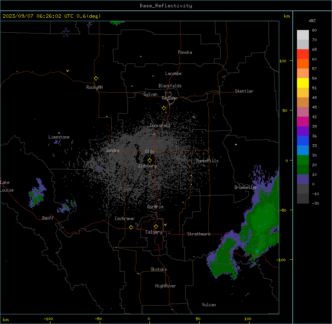
Task: Click the Strathmore label
Action: pyautogui.click(x=199, y=234)
